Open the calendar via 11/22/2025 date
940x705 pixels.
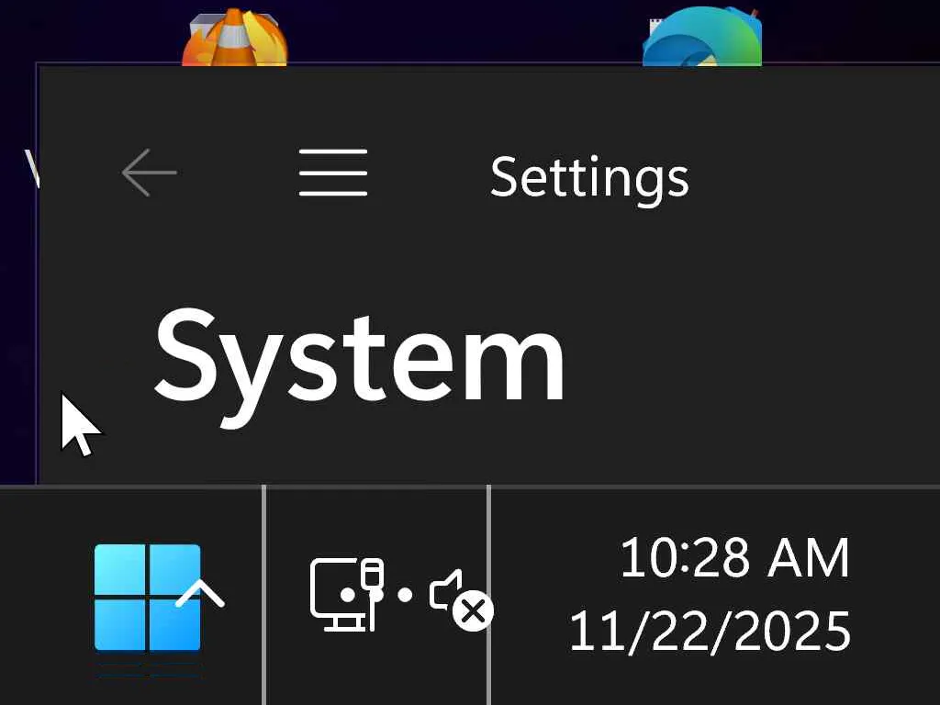coord(710,631)
